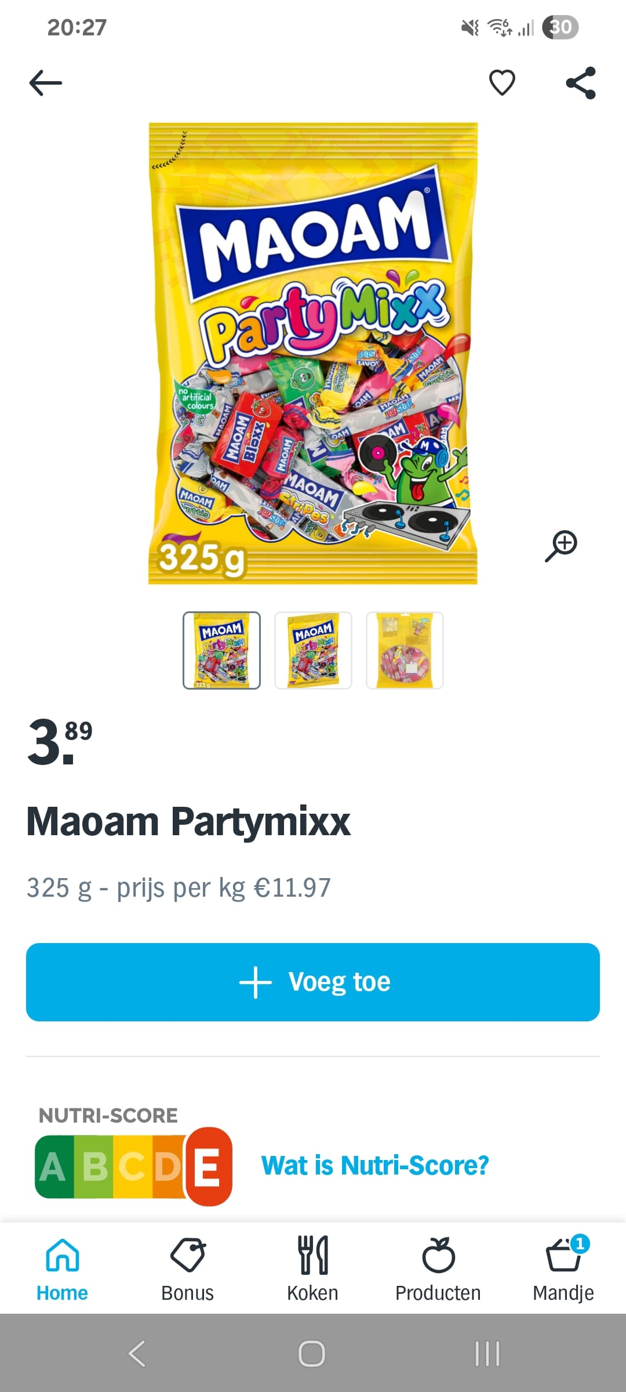626x1392 pixels.
Task: Select the first Maoam product thumbnail
Action: [221, 650]
